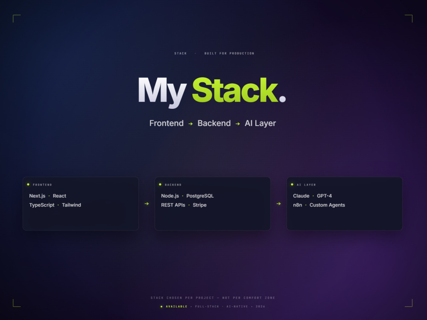Select 'REST APIs' in the Backend card
The image size is (427, 320).
[173, 205]
